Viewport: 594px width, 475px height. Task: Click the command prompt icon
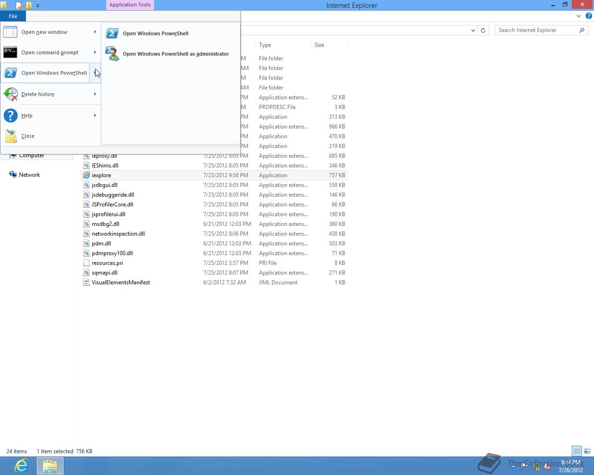click(x=10, y=52)
